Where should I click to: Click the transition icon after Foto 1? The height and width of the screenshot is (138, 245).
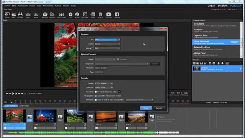29,117
